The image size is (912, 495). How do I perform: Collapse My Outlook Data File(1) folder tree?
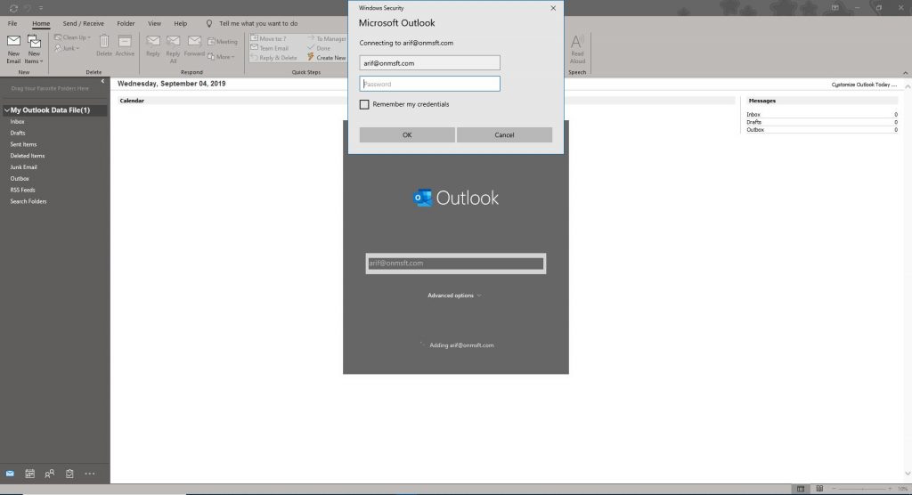(x=6, y=110)
